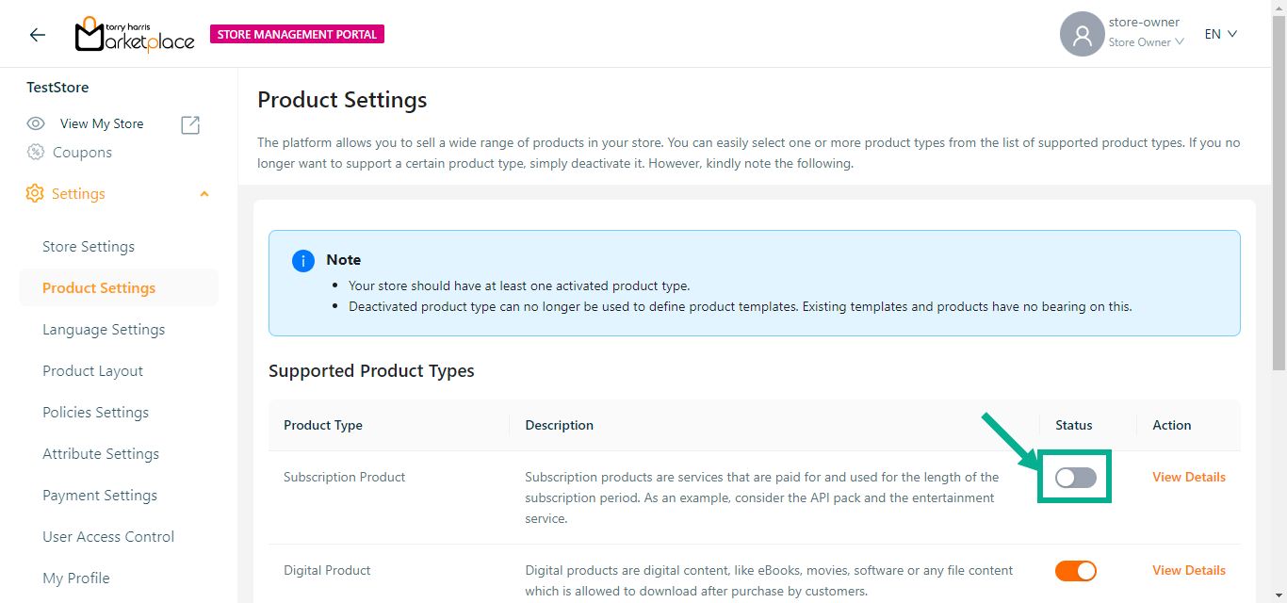
Task: Click the Coupons percent badge icon
Action: 36,152
